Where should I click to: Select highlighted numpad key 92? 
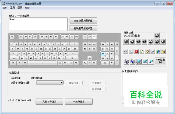coord(103,54)
